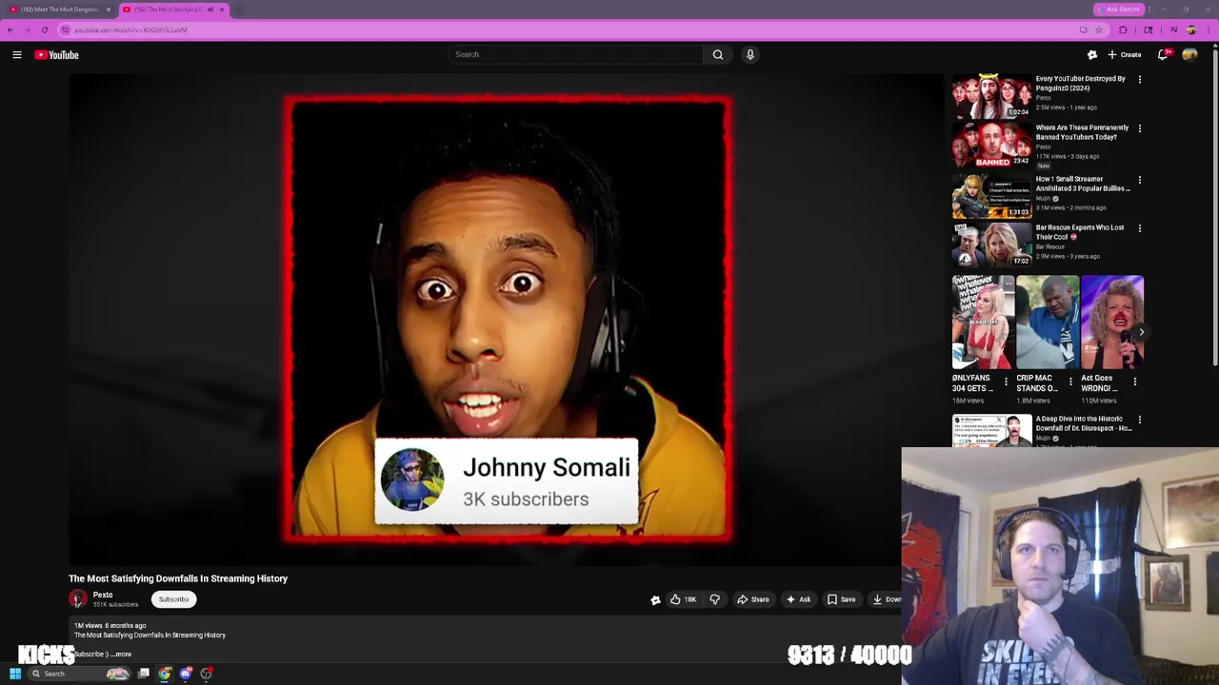Open a new browser tab with plus
Image resolution: width=1219 pixels, height=685 pixels.
(x=238, y=10)
